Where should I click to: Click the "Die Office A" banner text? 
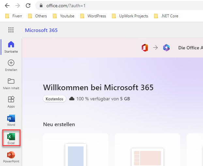click(x=191, y=48)
